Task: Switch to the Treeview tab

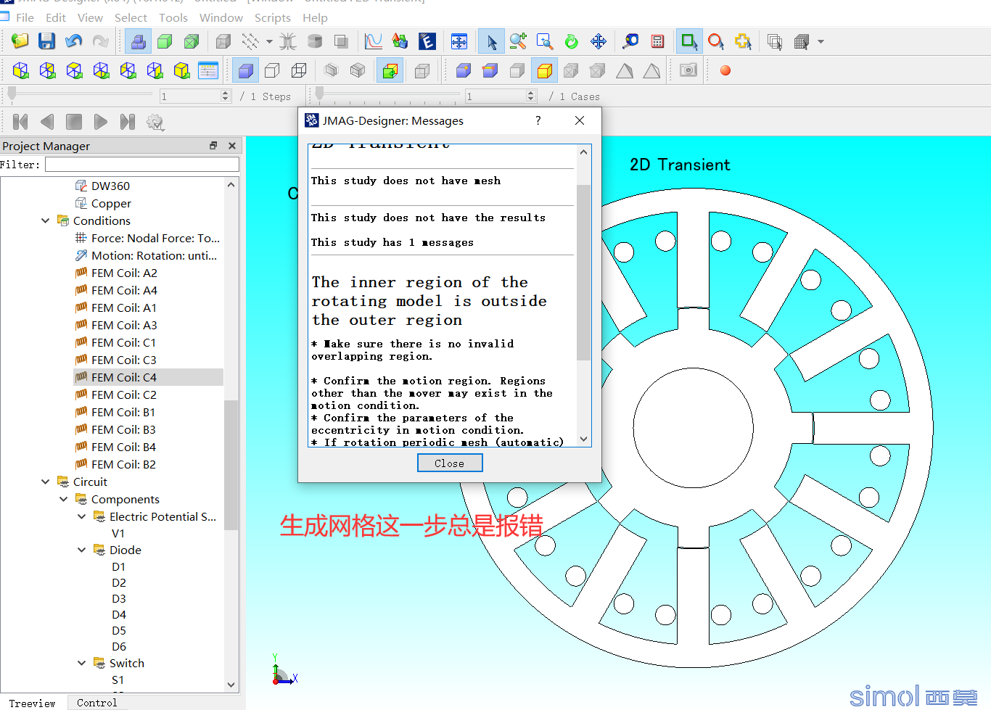Action: [33, 703]
